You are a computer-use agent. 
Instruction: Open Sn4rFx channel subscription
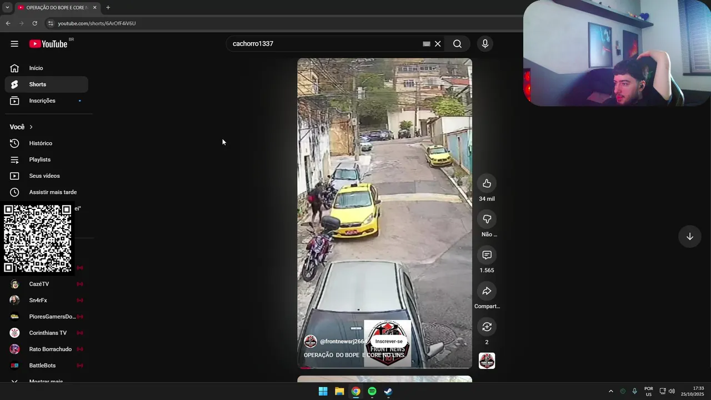47,300
